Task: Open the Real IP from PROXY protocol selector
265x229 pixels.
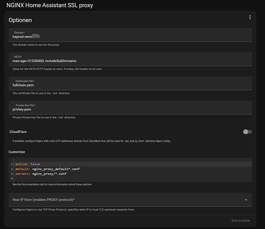Action: coord(130,200)
